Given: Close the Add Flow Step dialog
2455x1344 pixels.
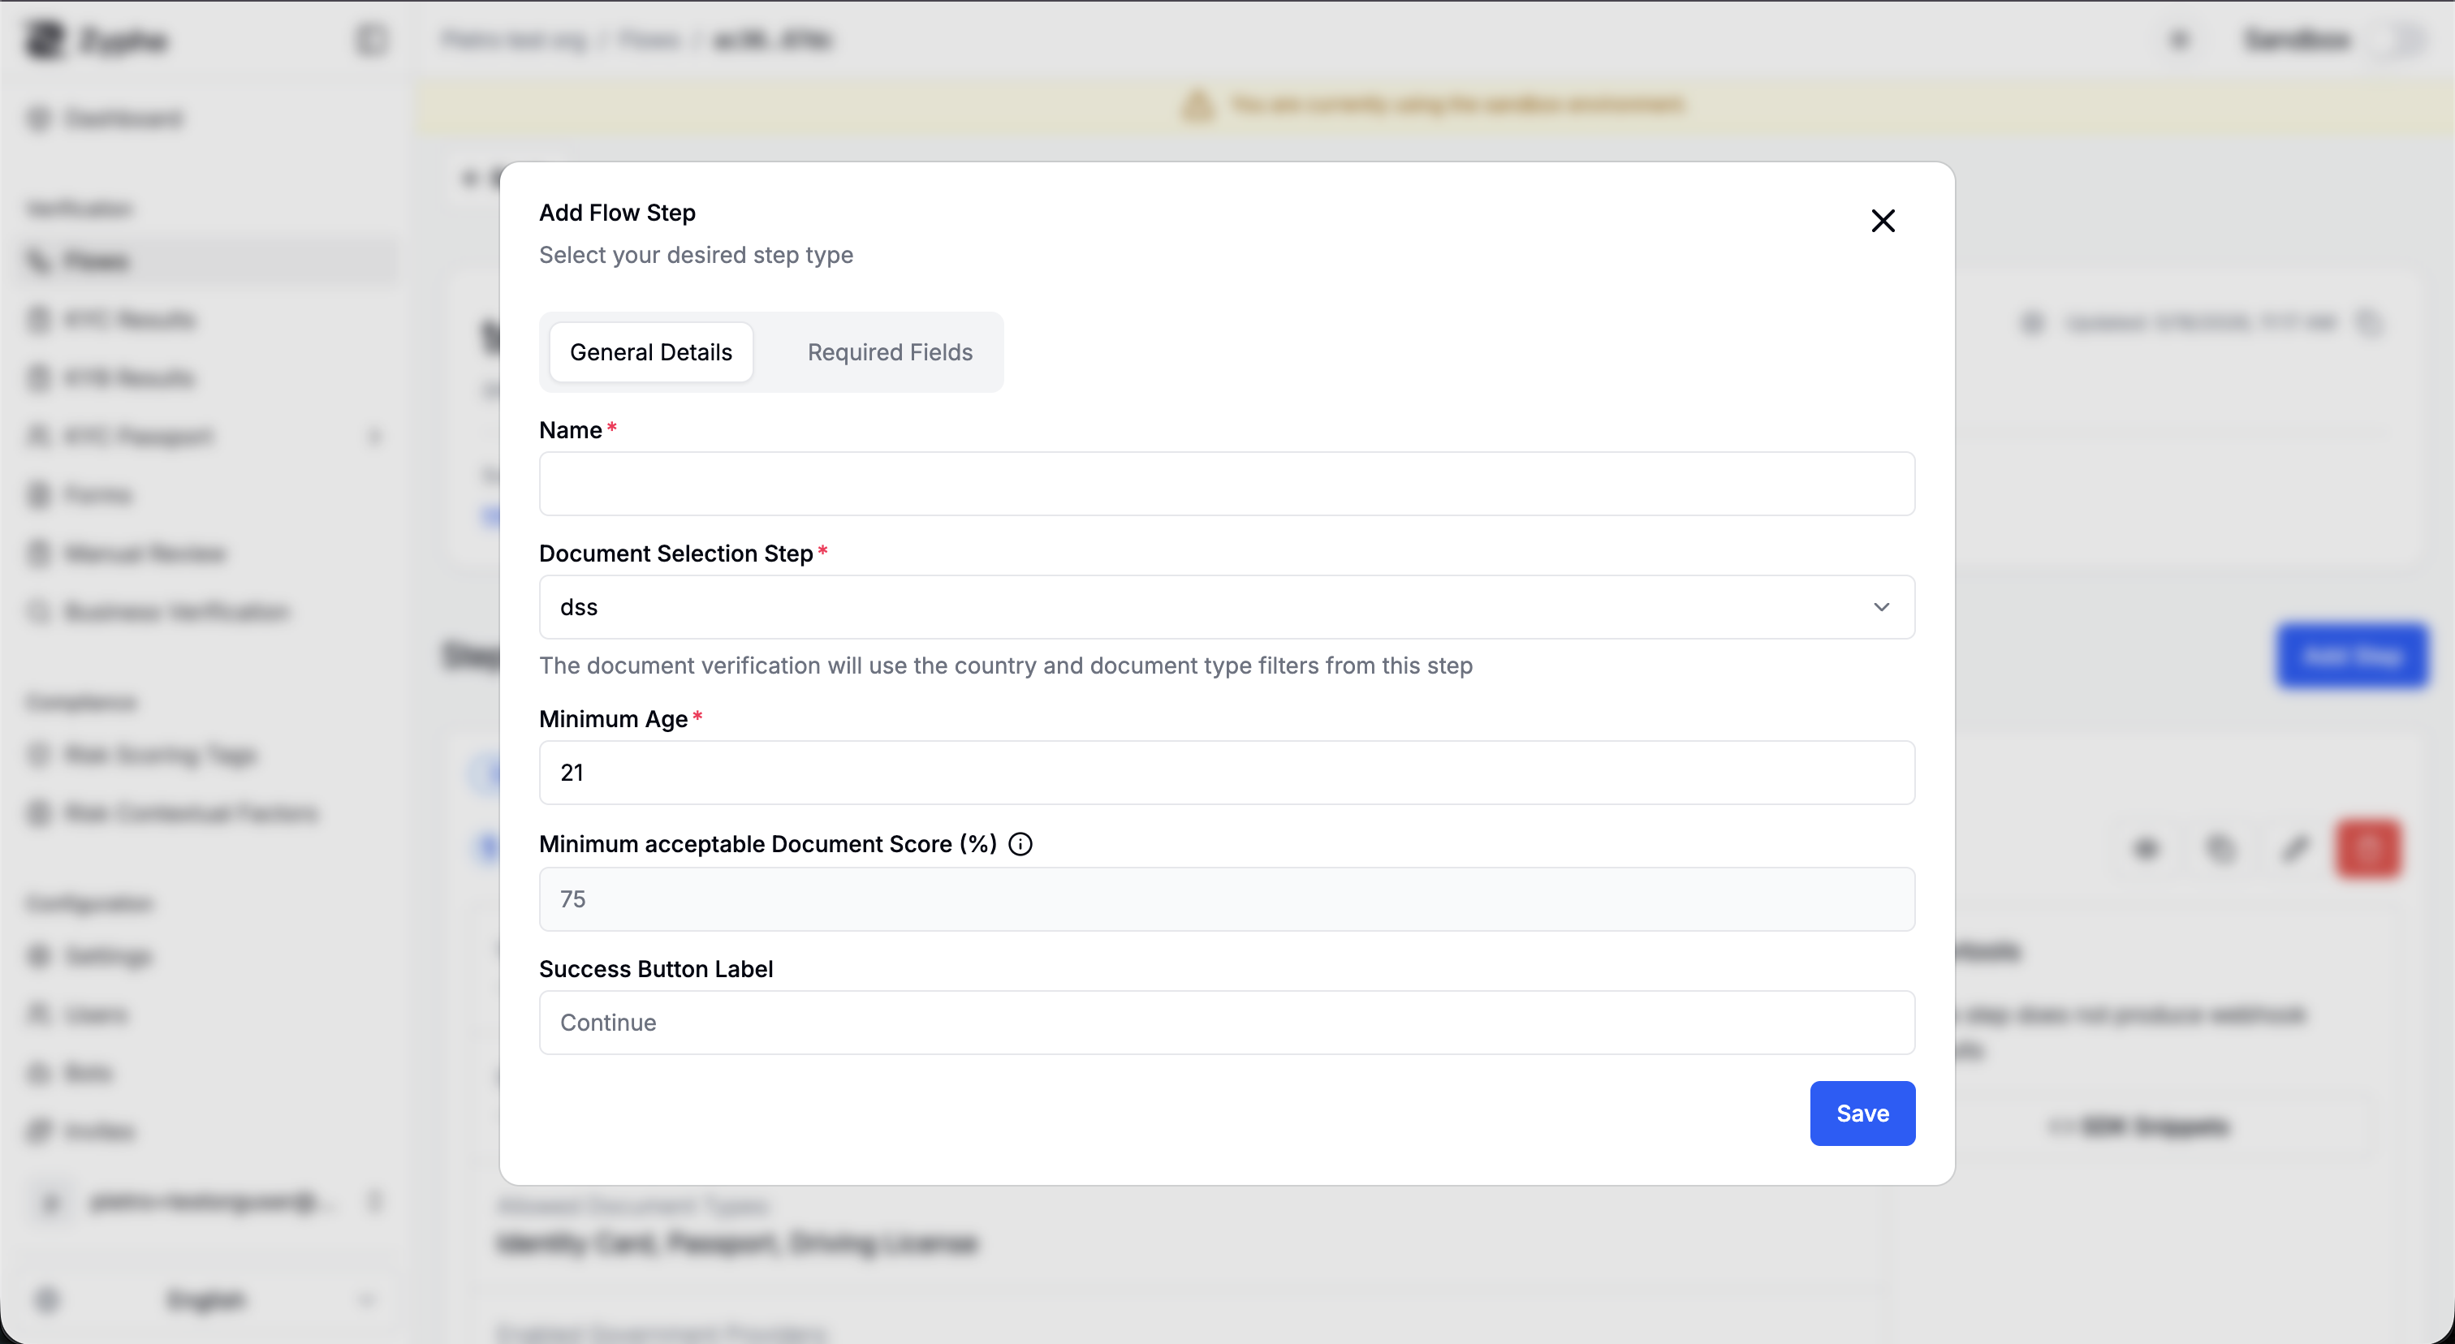Looking at the screenshot, I should [x=1882, y=221].
